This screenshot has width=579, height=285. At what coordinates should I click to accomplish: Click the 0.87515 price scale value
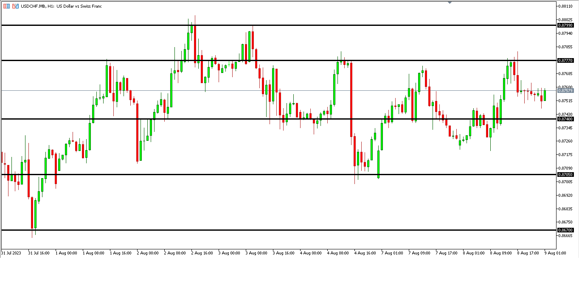[x=566, y=101]
